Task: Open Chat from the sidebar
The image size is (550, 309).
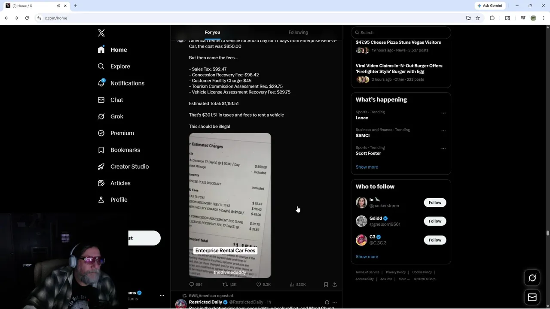Action: pos(110,100)
